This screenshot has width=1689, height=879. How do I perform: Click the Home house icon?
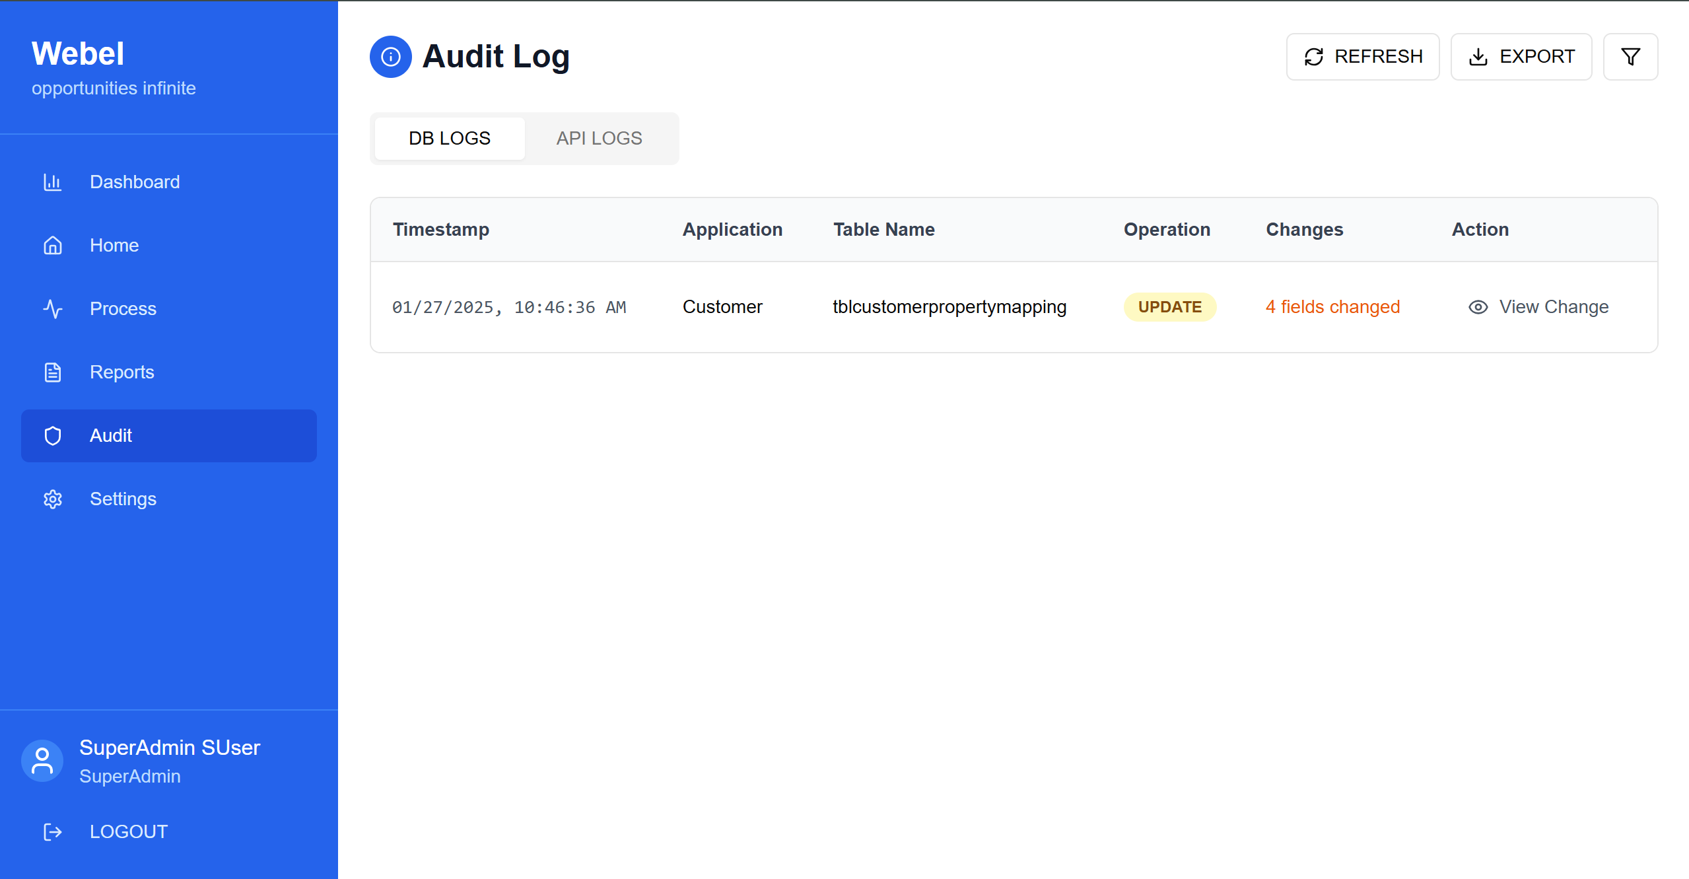(x=53, y=246)
